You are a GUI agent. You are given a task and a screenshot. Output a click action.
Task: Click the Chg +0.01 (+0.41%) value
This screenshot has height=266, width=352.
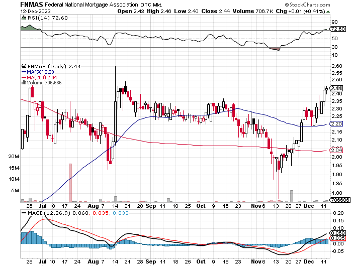pos(300,11)
